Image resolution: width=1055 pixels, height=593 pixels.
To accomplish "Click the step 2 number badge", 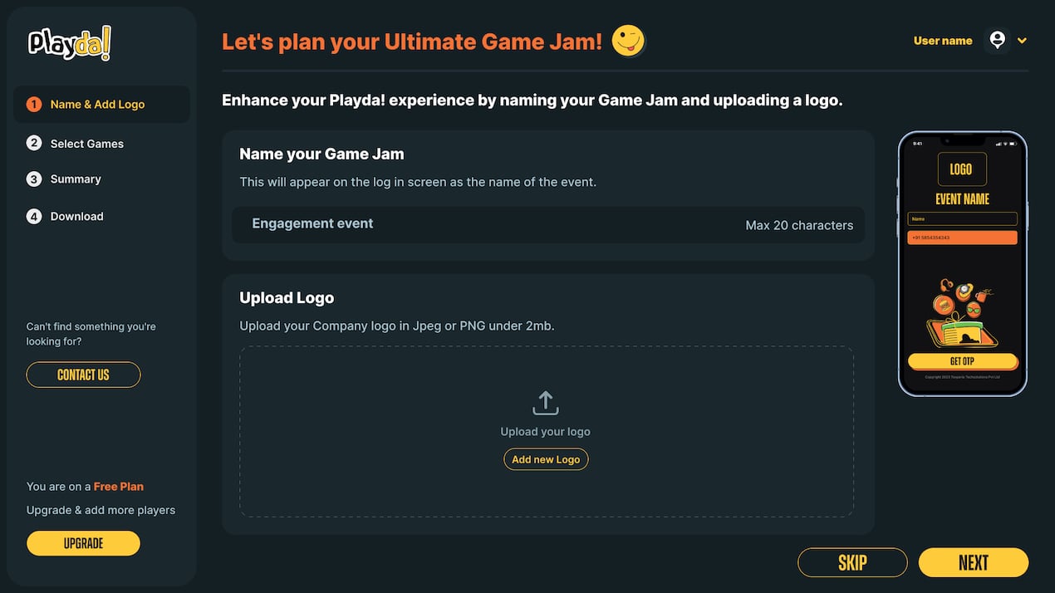I will point(34,143).
